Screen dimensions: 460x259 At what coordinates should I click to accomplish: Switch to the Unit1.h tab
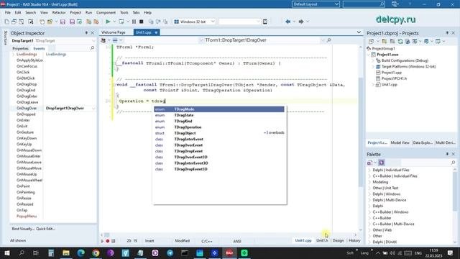(322, 240)
